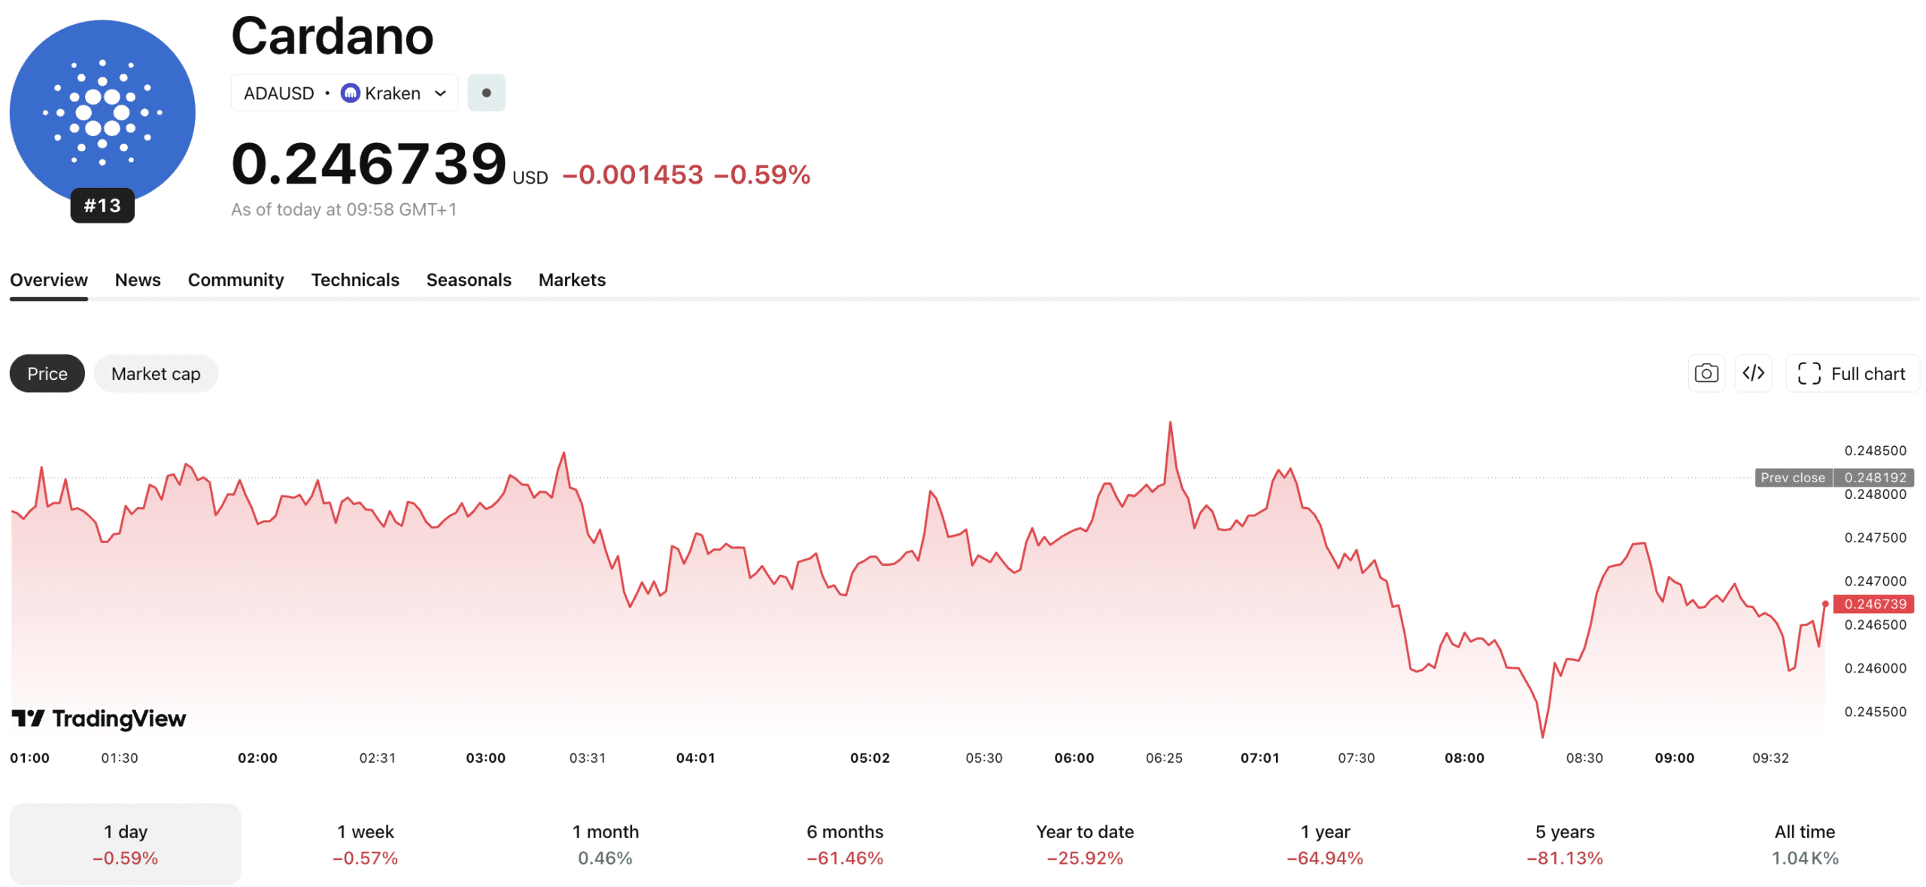This screenshot has width=1926, height=887.
Task: Click the Full chart expand icon
Action: (1809, 373)
